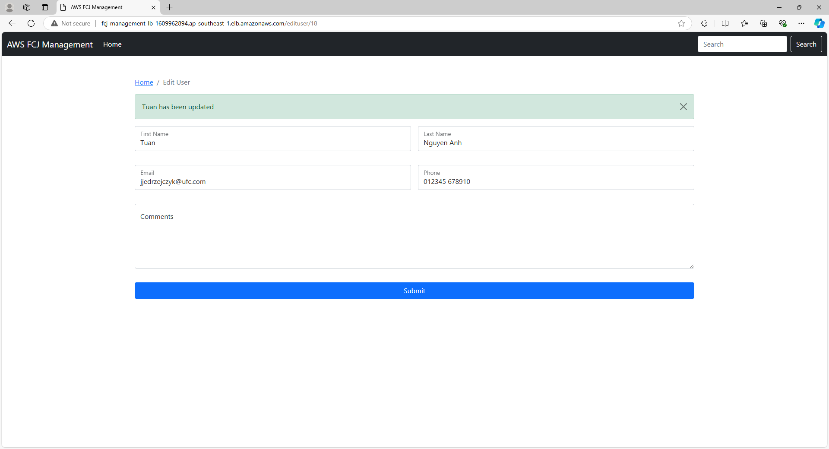Open Browser essentials icon
The width and height of the screenshot is (829, 449).
783,23
